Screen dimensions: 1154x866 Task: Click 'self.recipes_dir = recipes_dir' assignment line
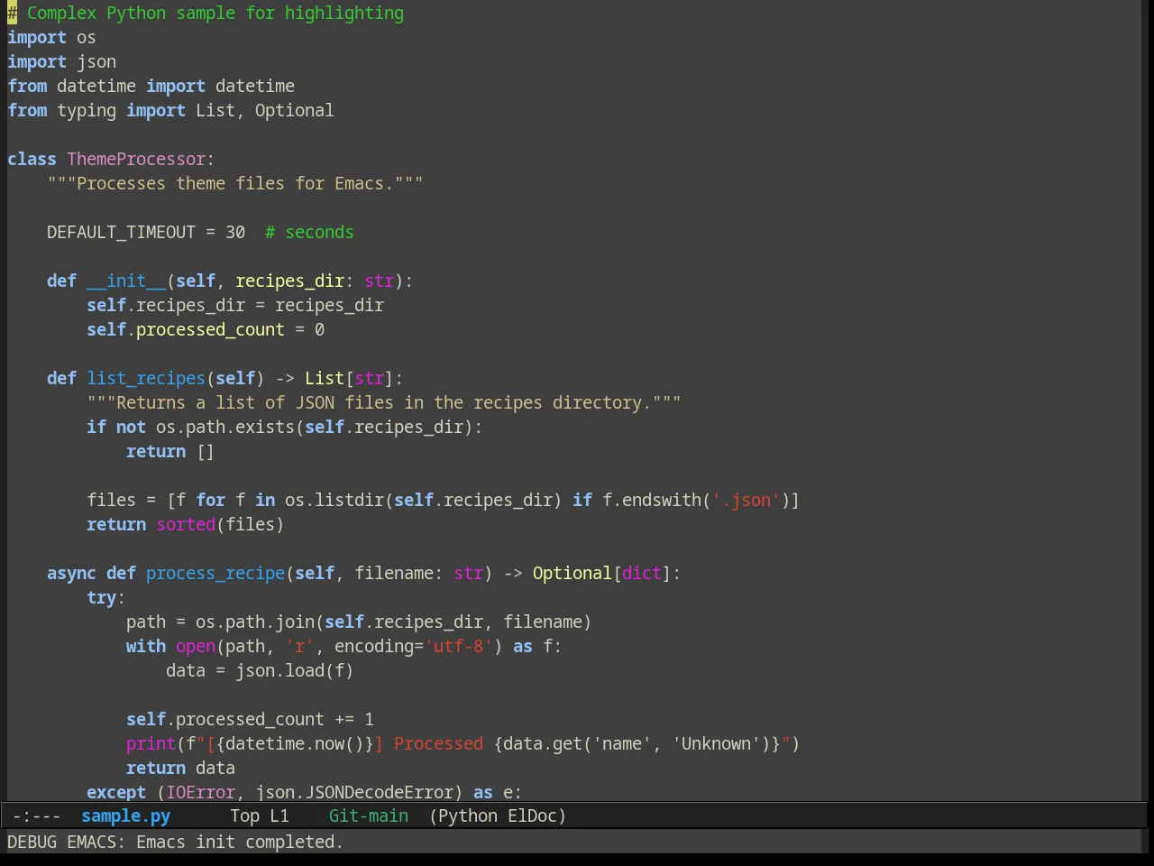pyautogui.click(x=235, y=306)
